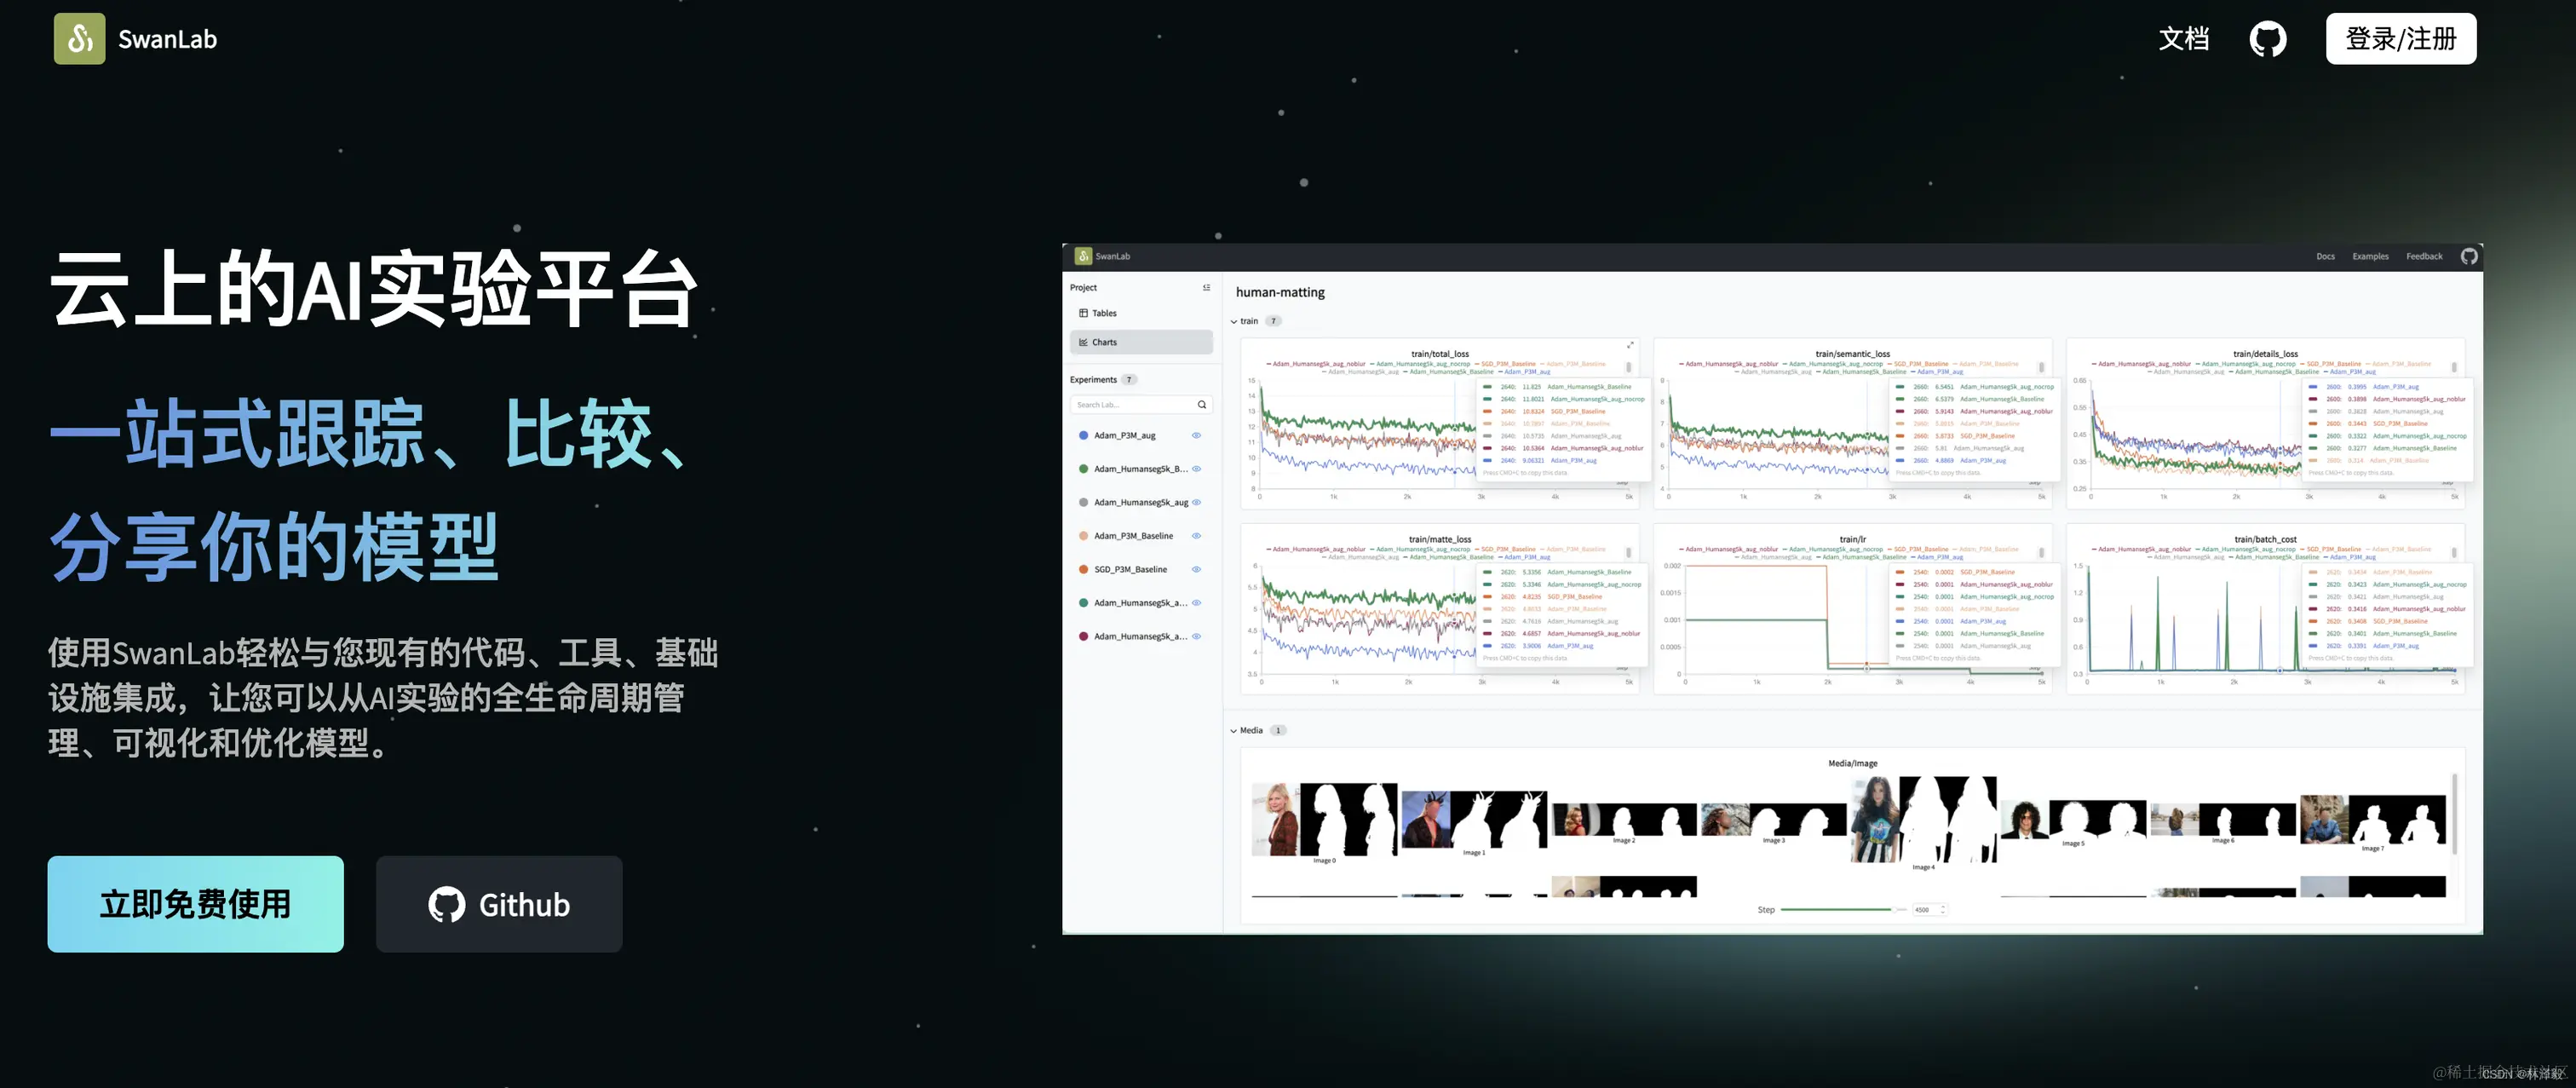Open the Tables view in the Project sidebar

[x=1104, y=314]
